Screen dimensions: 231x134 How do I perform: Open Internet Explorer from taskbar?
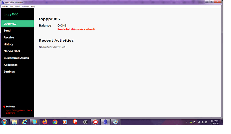(24, 122)
